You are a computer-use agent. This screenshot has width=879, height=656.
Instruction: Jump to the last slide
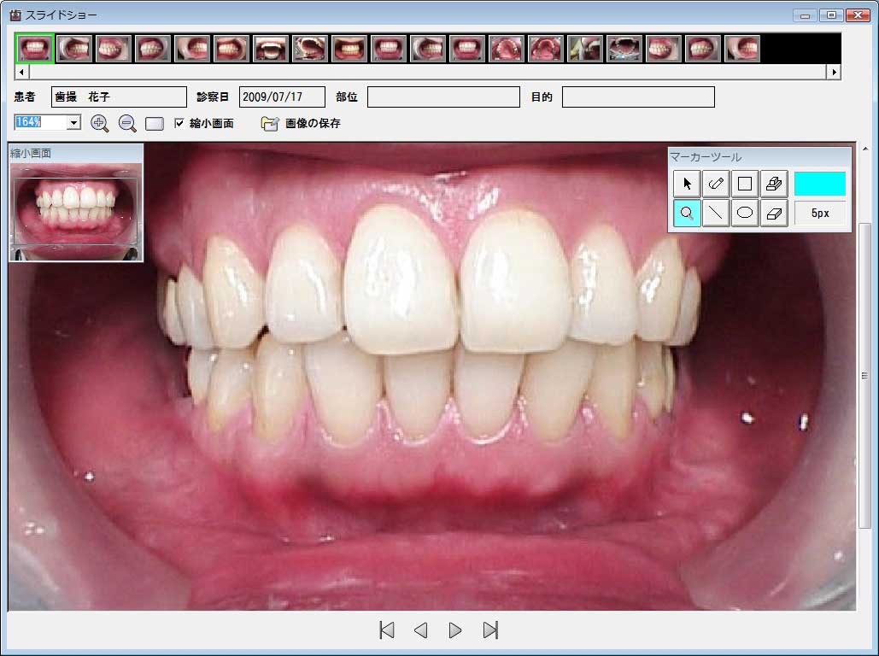pos(490,630)
